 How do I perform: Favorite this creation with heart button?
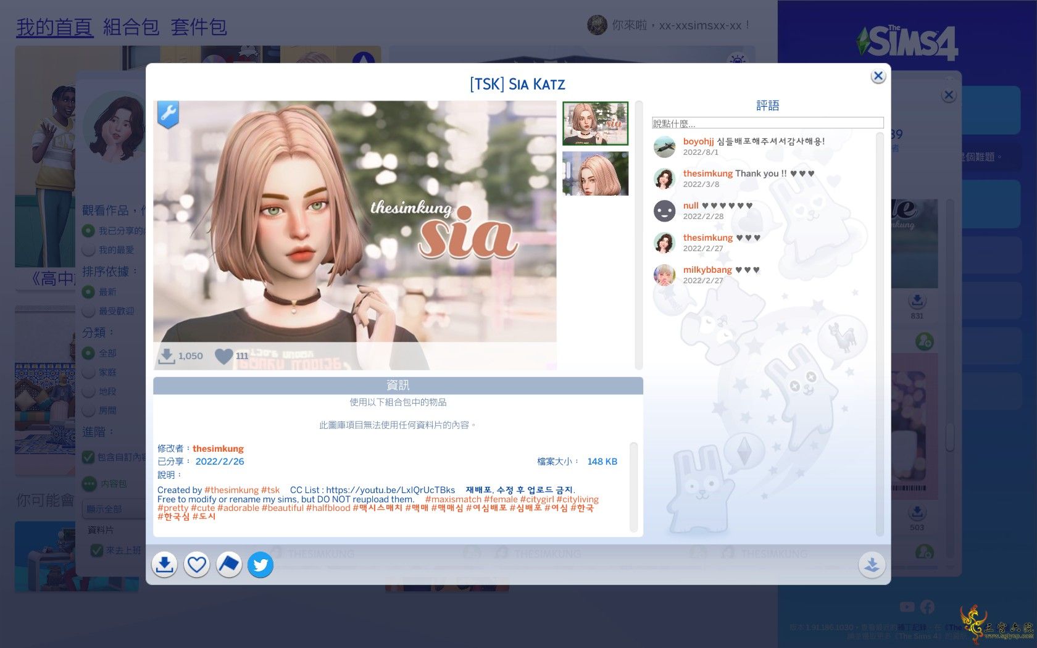point(196,565)
